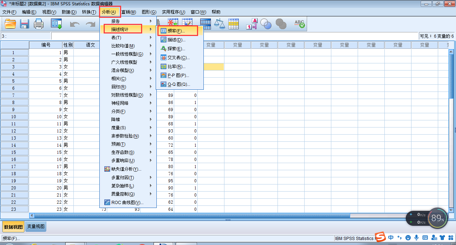The image size is (456, 245).
Task: Click the Select Cases toolbar icon
Action: 233,24
